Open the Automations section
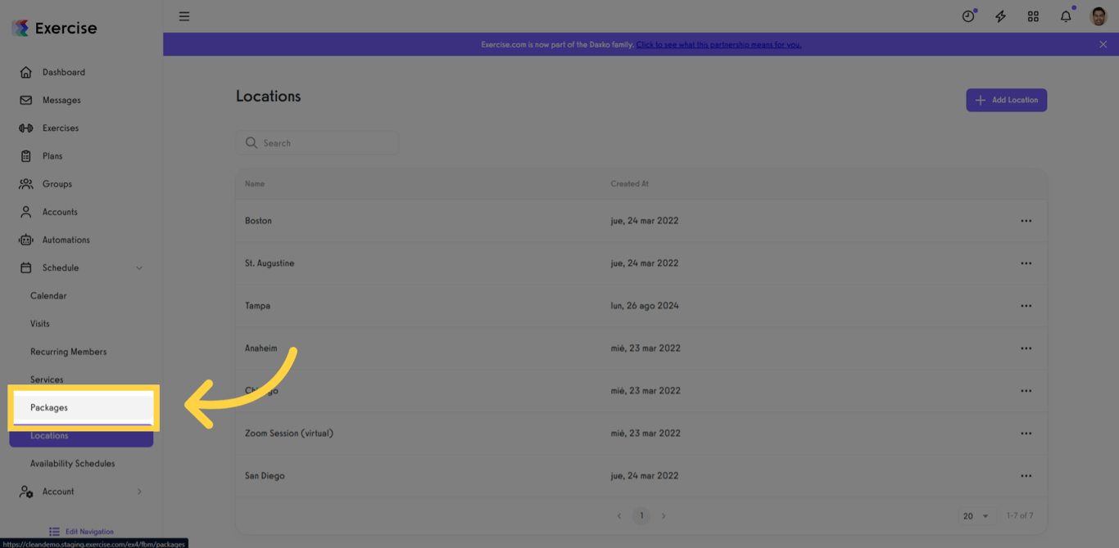Image resolution: width=1119 pixels, height=548 pixels. pos(66,240)
